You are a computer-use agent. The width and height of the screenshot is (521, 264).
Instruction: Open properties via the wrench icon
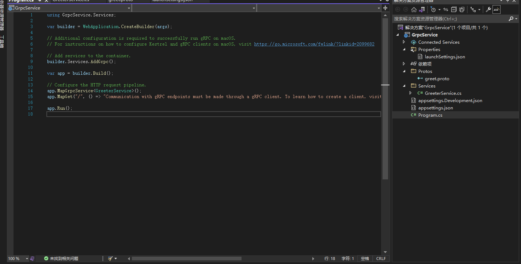(488, 10)
